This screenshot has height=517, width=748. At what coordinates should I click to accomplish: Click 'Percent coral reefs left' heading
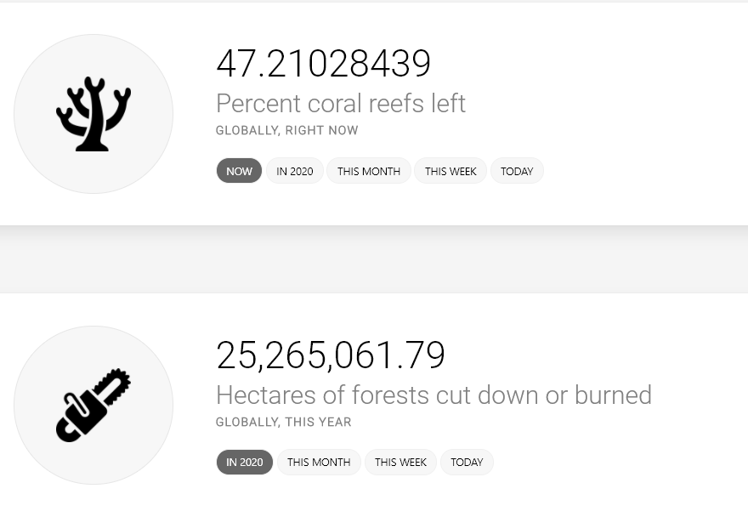tap(341, 103)
